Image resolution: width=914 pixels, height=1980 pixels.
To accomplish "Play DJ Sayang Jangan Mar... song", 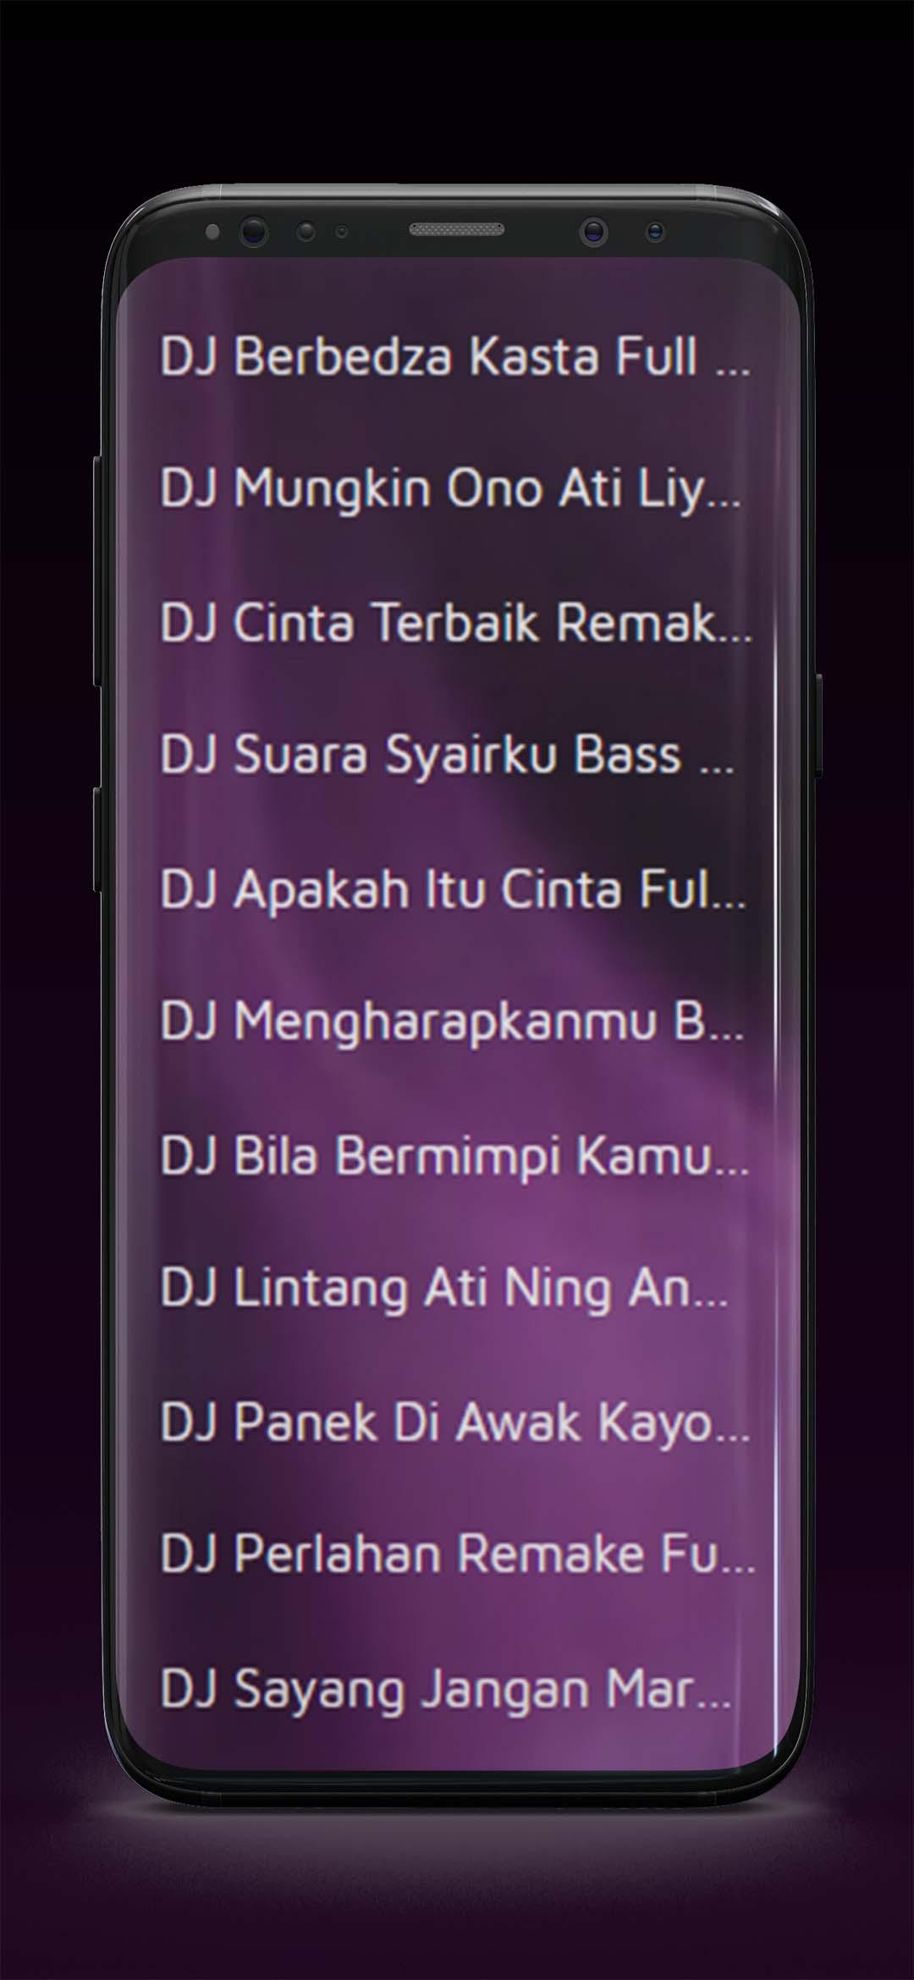I will tap(446, 1688).
